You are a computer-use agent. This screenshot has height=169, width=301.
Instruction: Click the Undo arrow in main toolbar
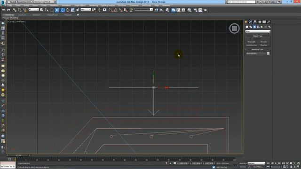tap(4, 10)
